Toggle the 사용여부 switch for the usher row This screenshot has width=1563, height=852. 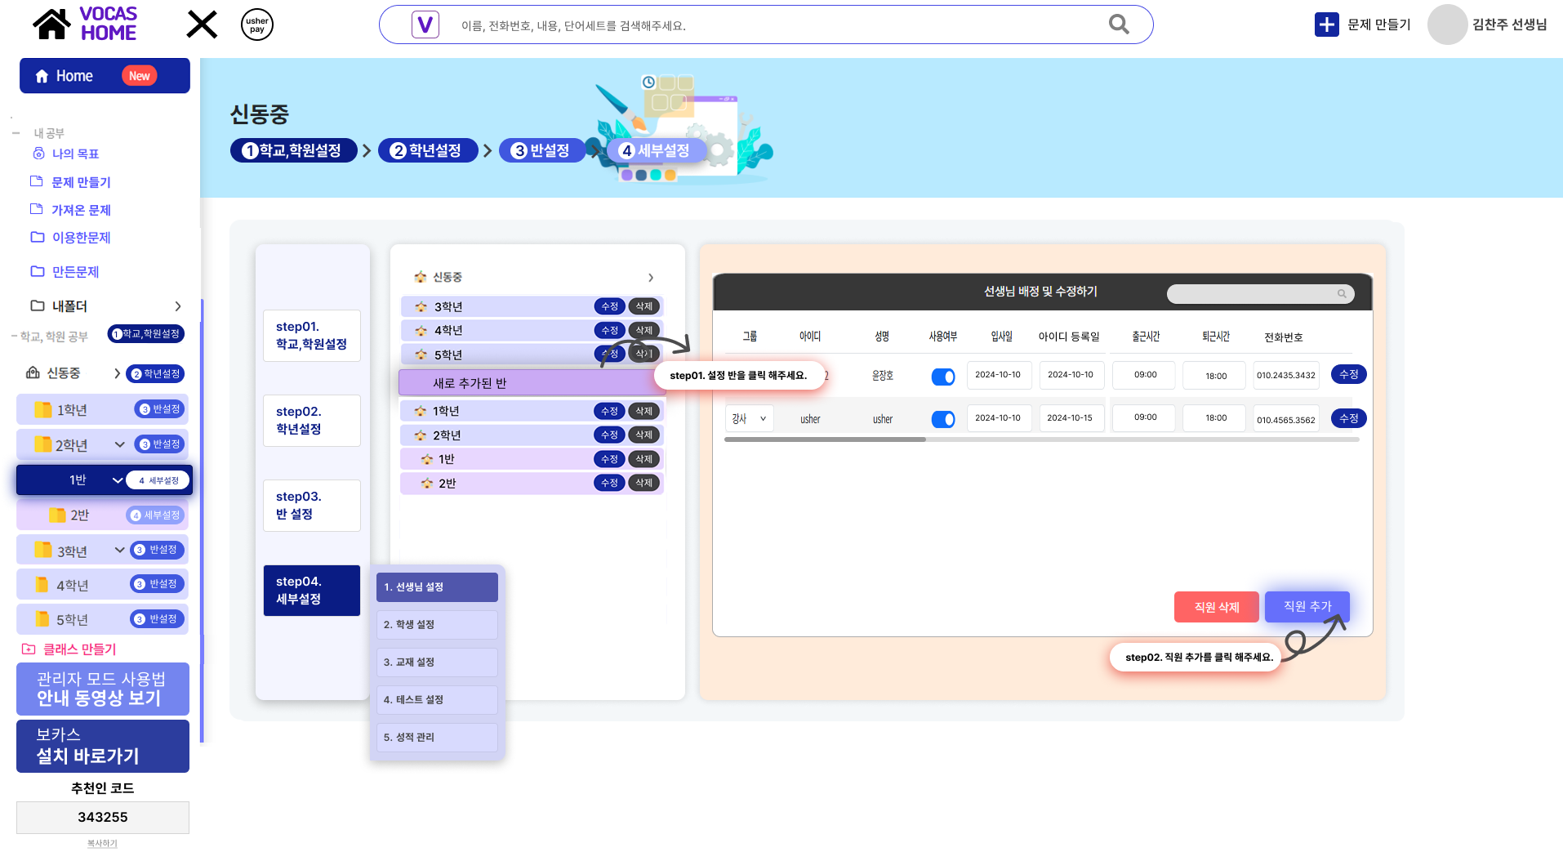coord(943,419)
